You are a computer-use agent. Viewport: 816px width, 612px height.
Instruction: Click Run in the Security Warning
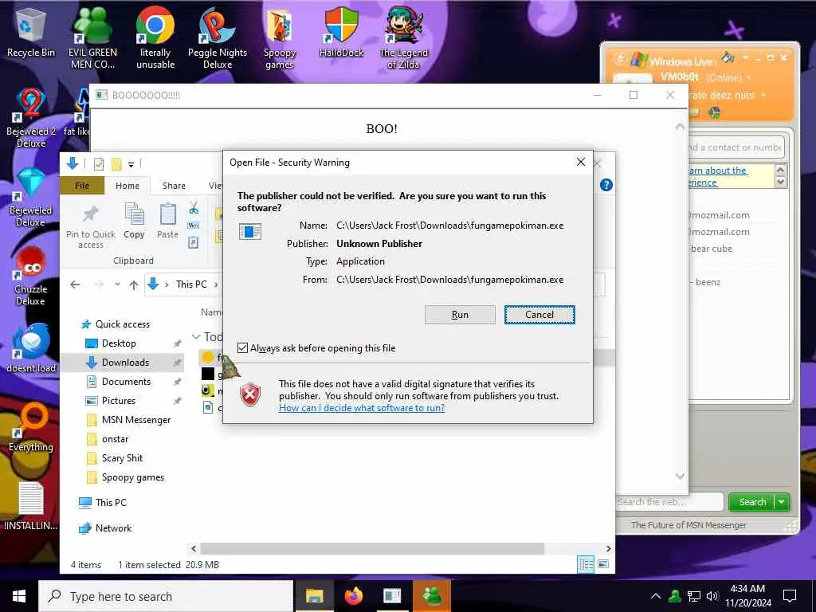[460, 314]
